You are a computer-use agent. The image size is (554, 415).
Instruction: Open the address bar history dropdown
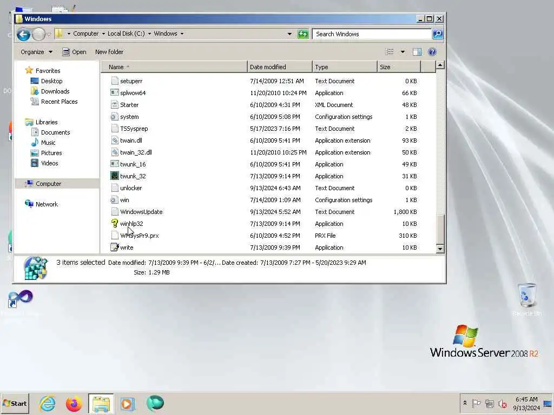click(290, 34)
